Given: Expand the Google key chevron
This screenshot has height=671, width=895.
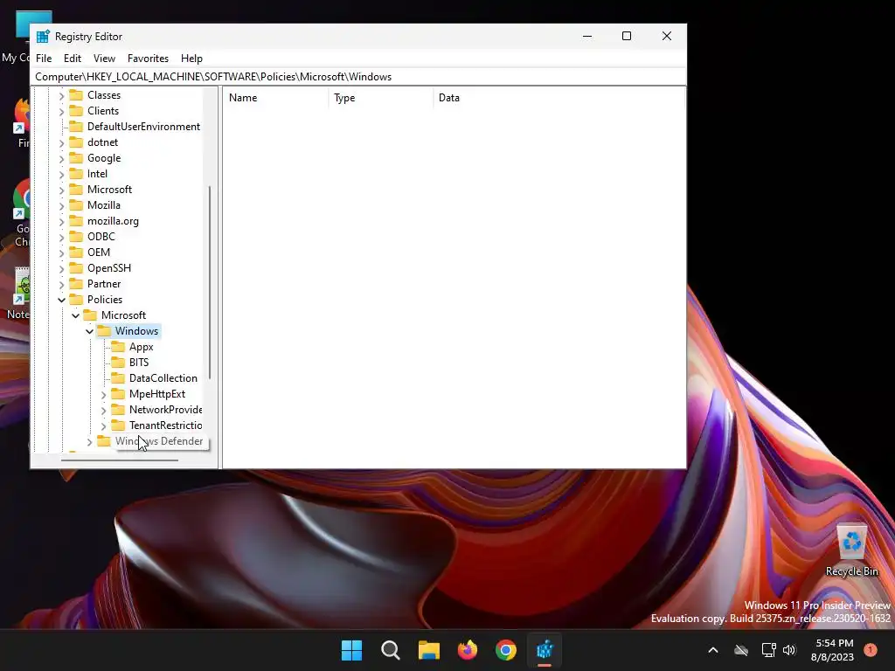Looking at the screenshot, I should [62, 159].
